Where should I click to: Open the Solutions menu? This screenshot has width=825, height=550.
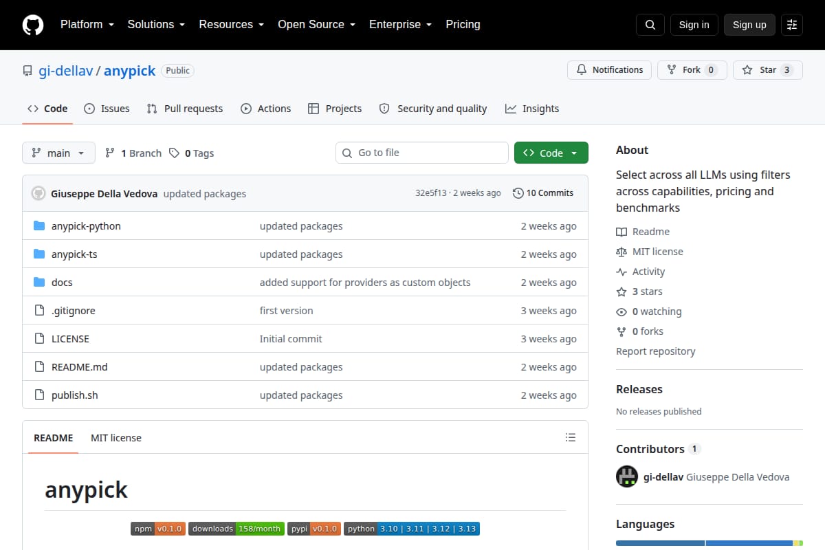156,25
